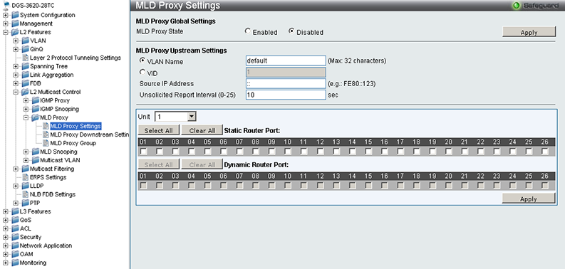Click the LLDP folder icon
Screen dimensions: 565x269
point(25,186)
